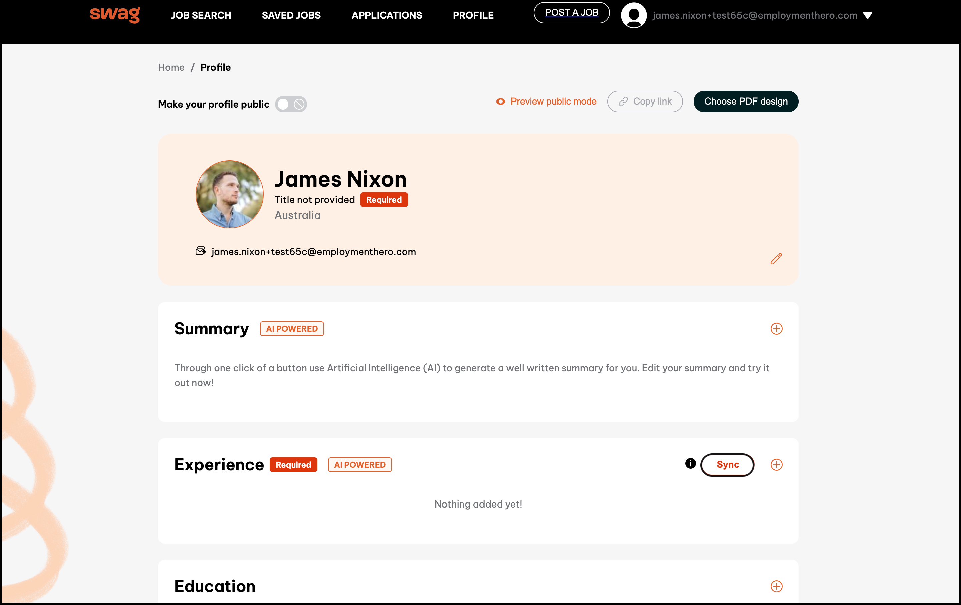Click the info icon next to Sync
The image size is (961, 605).
pos(690,463)
